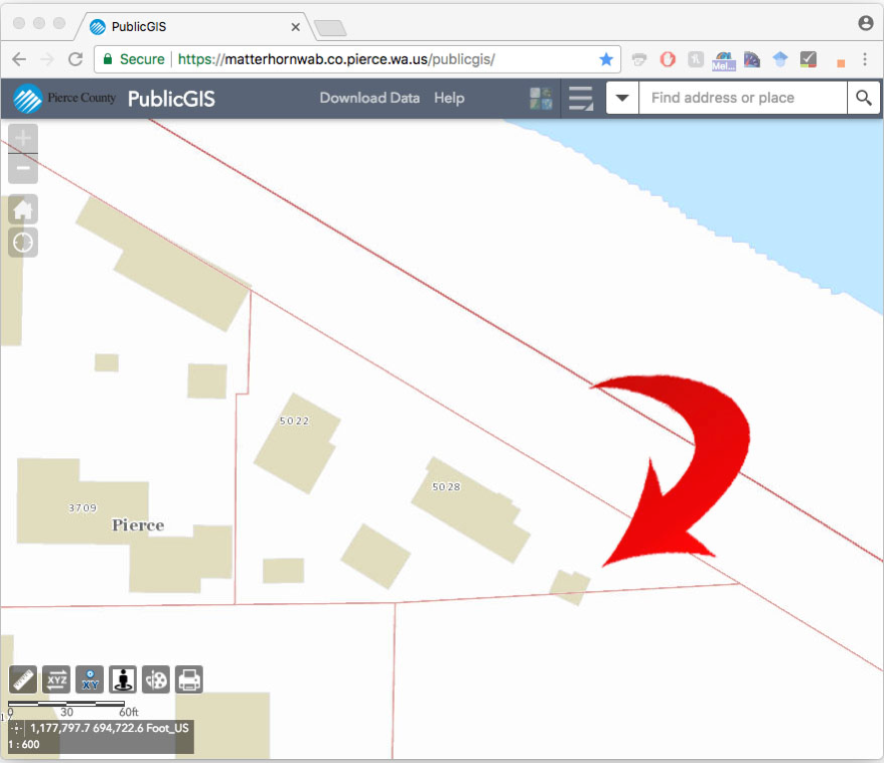884x763 pixels.
Task: Open the XYZ coordinate conversion tool
Action: pyautogui.click(x=56, y=679)
